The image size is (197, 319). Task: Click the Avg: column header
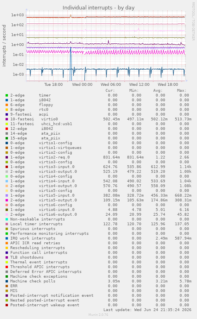[x=158, y=91]
